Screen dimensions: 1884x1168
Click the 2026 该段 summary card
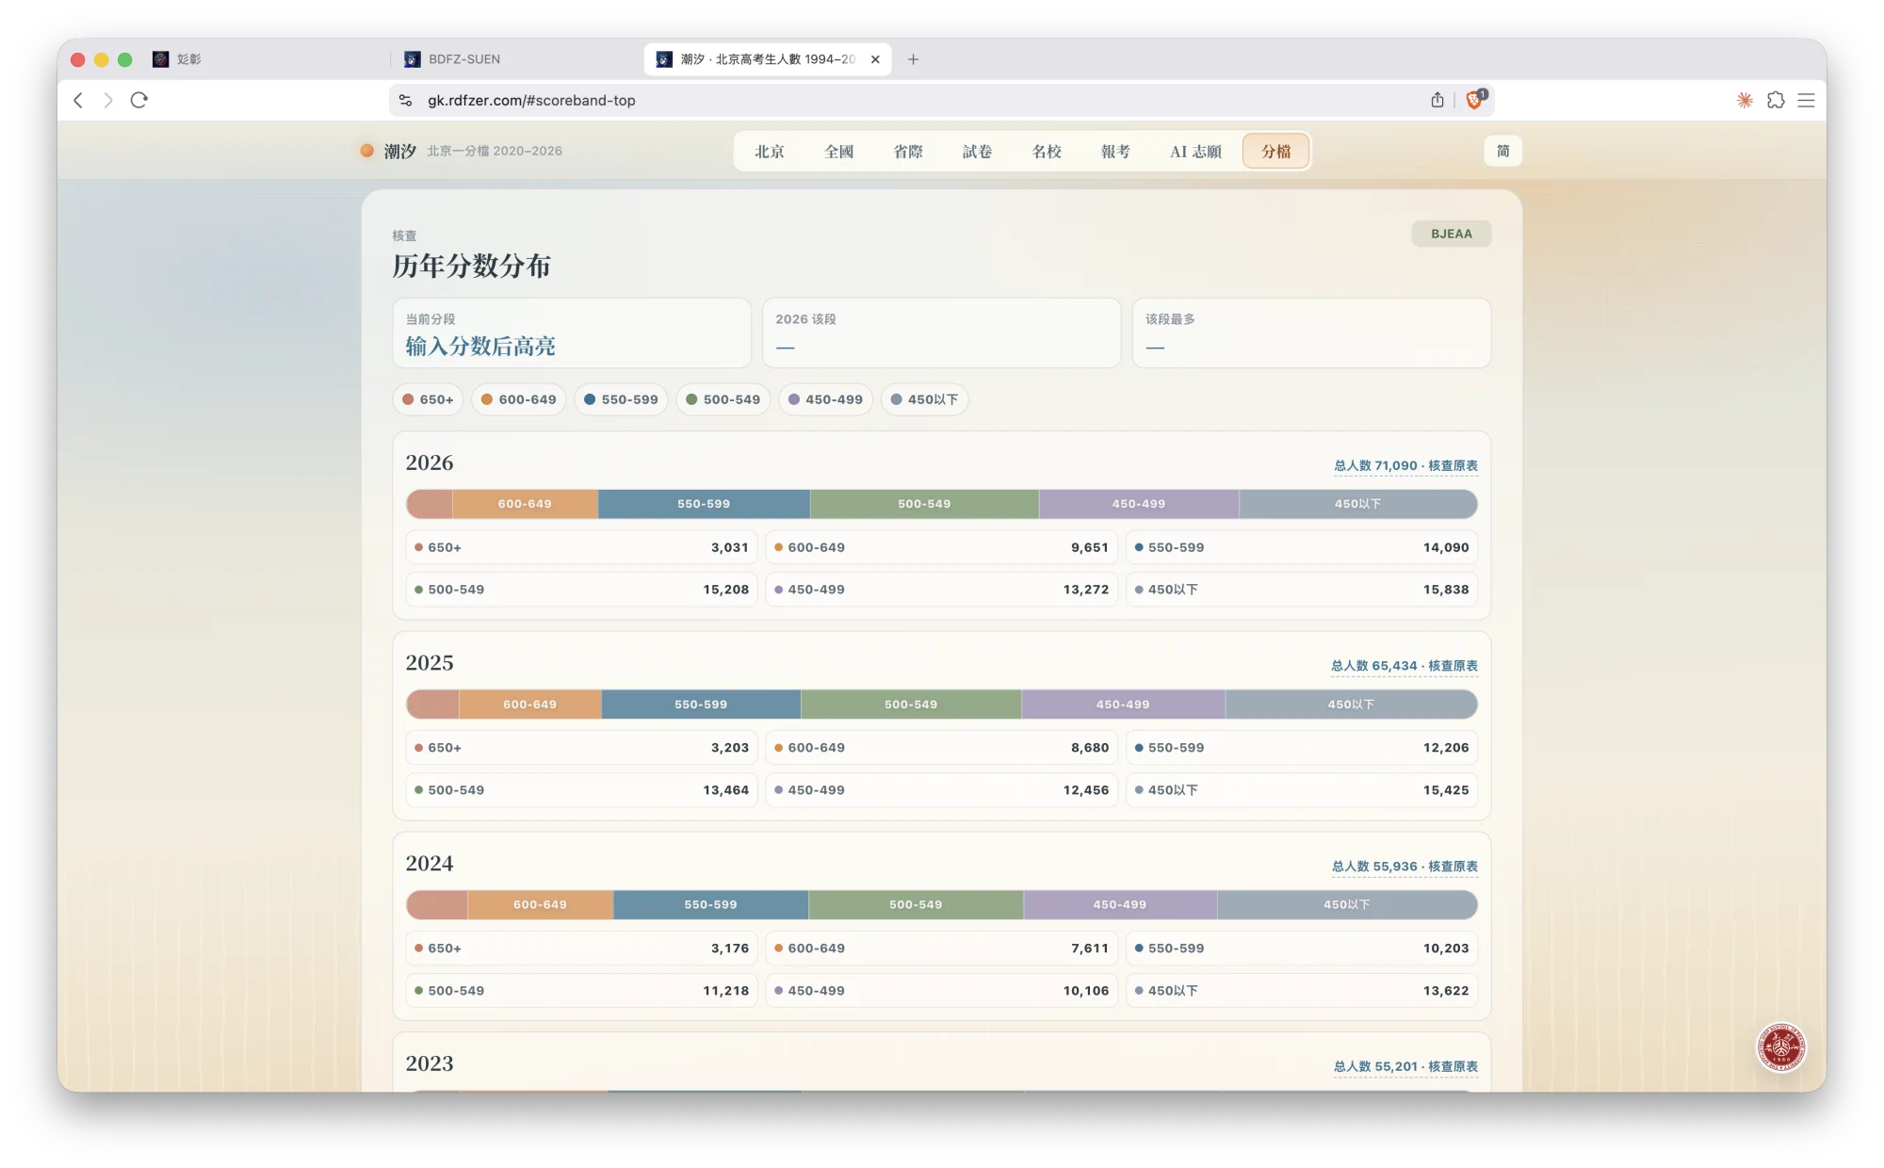pyautogui.click(x=941, y=333)
